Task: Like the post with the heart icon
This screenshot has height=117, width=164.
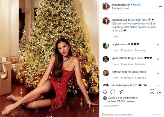Action: pyautogui.click(x=105, y=92)
